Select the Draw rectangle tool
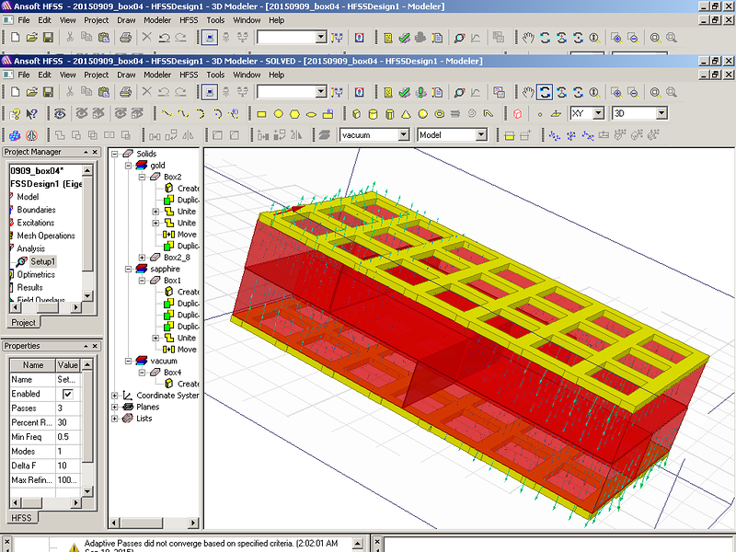The width and height of the screenshot is (736, 552). [261, 113]
